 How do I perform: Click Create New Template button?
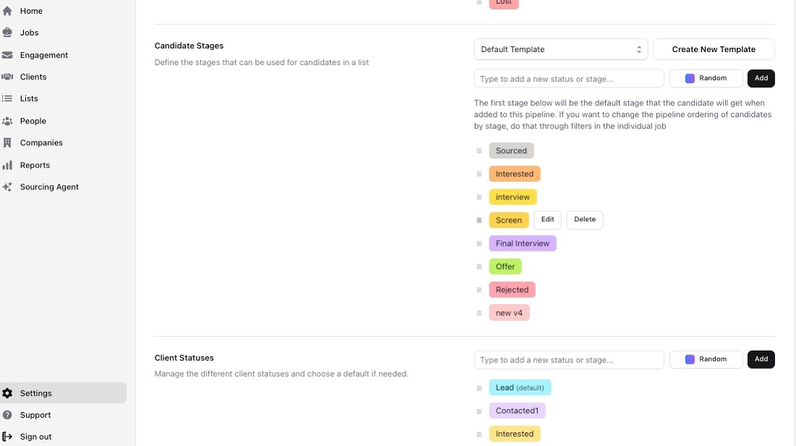pos(714,49)
